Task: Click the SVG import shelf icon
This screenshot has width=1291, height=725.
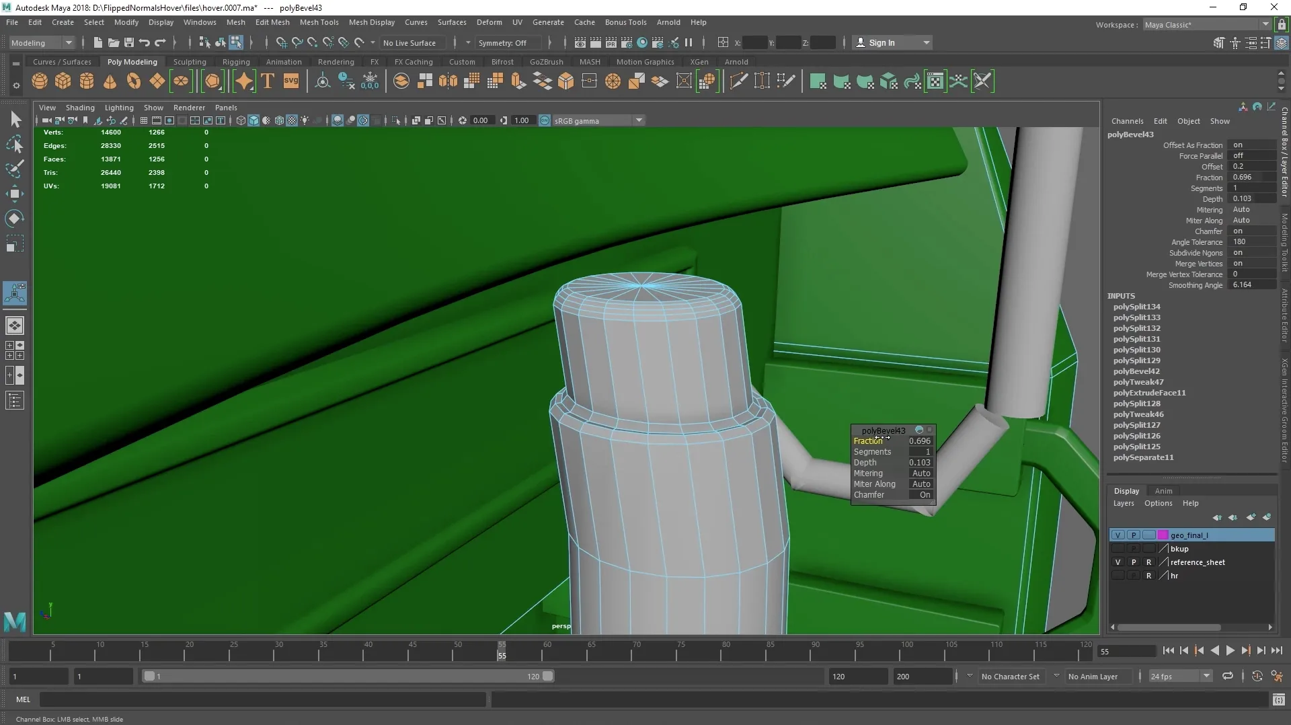Action: pos(291,81)
